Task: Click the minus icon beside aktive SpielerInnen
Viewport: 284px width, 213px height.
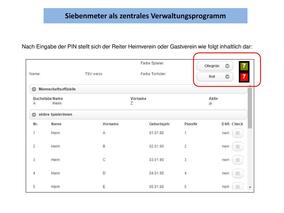Action: tap(34, 115)
